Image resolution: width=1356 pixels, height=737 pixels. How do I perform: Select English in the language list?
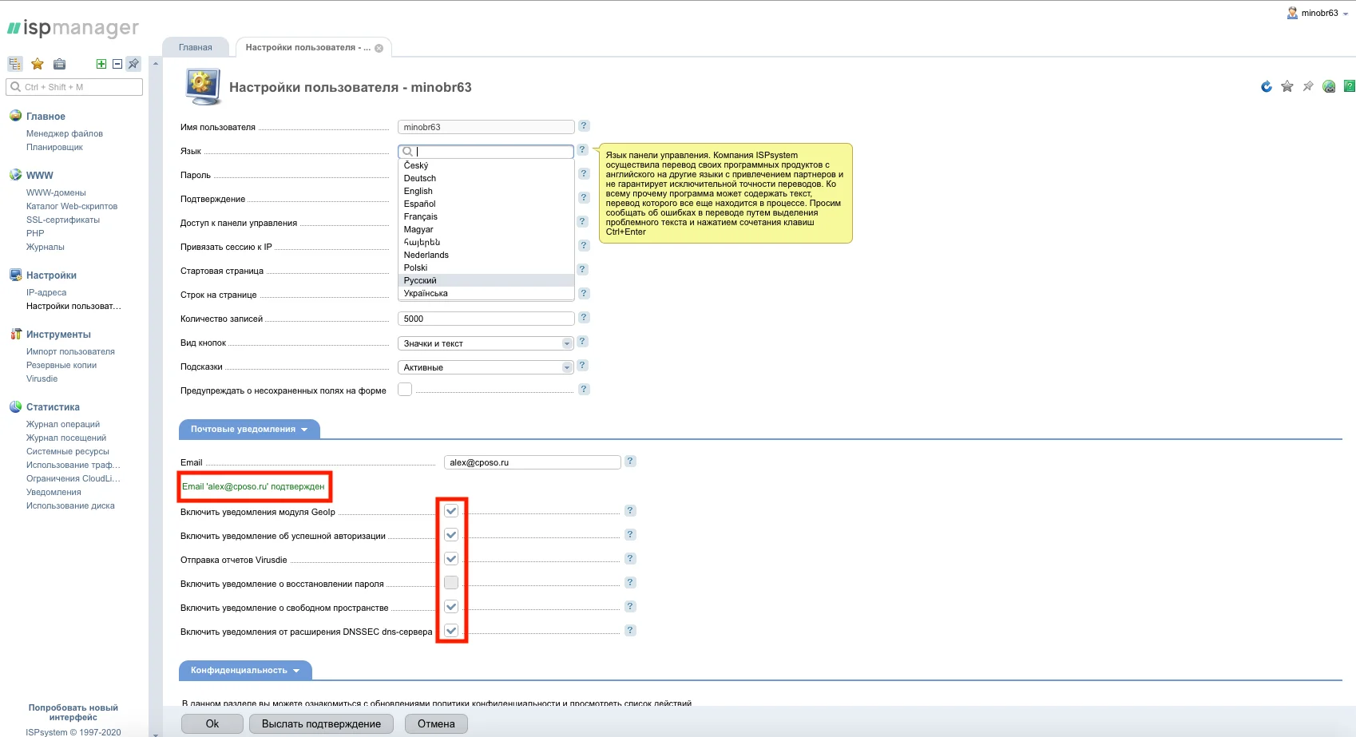point(418,191)
